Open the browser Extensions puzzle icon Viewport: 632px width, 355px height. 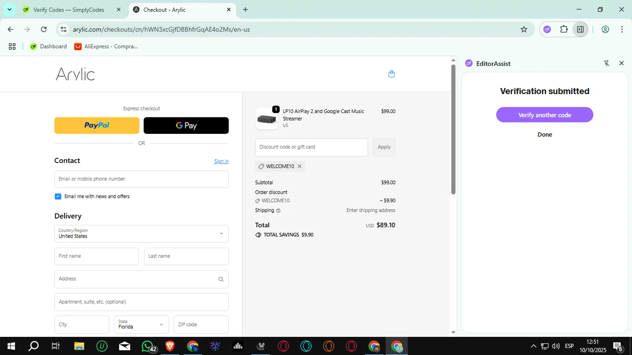[564, 29]
